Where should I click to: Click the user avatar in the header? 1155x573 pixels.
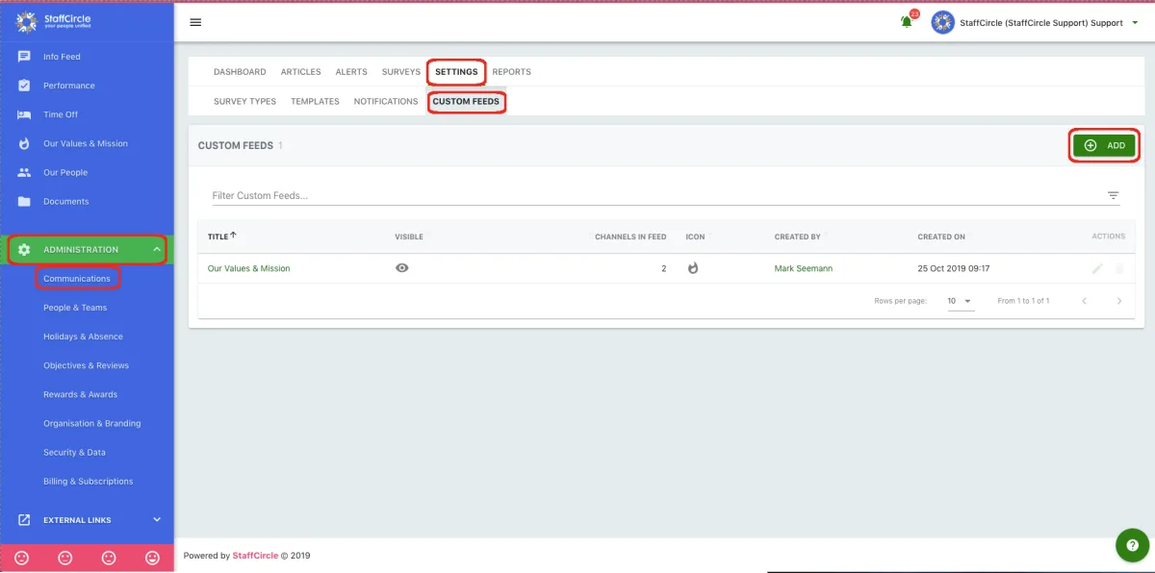click(x=942, y=22)
